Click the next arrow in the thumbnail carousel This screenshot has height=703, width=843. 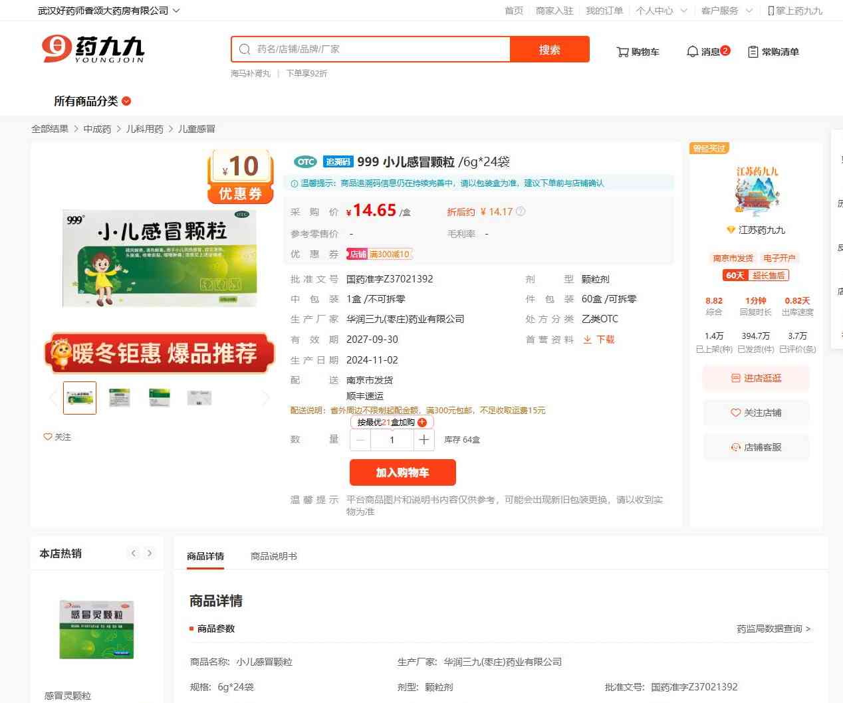pyautogui.click(x=266, y=398)
